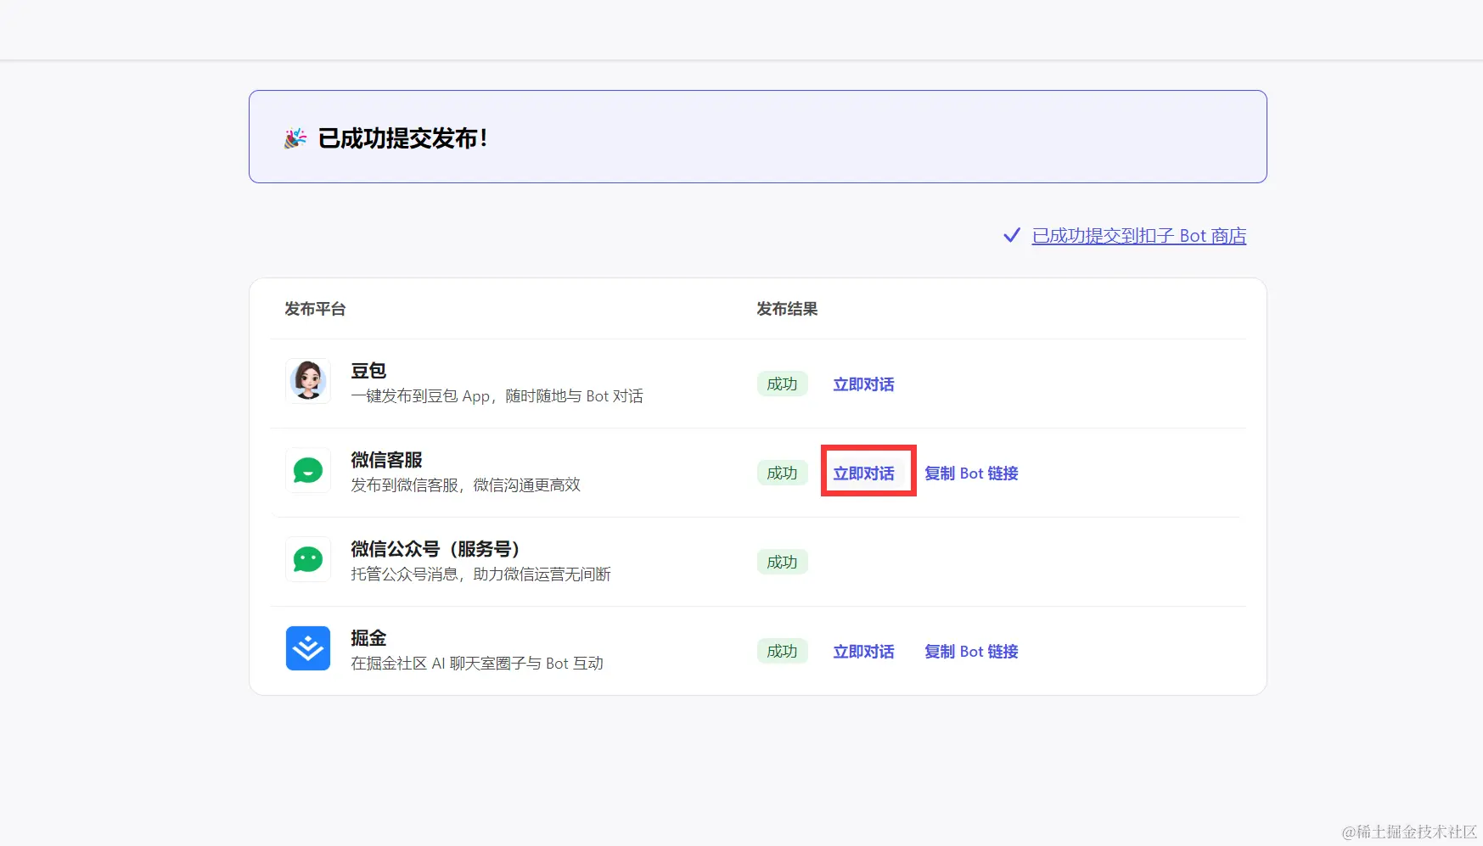Click the 微信公众号 green bubble icon

(x=308, y=559)
